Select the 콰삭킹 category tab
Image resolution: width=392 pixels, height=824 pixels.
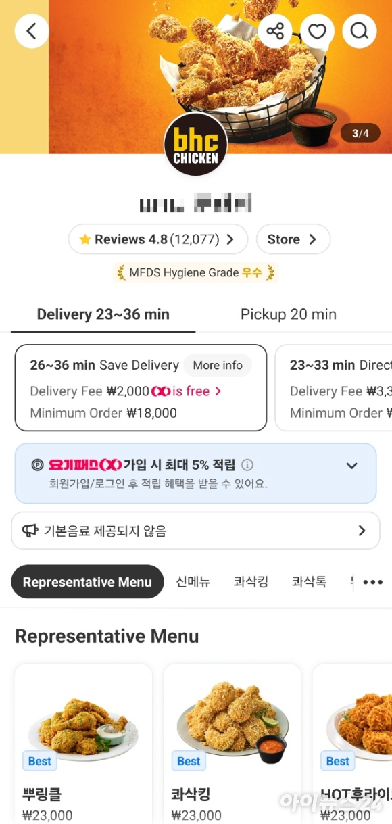tap(250, 581)
